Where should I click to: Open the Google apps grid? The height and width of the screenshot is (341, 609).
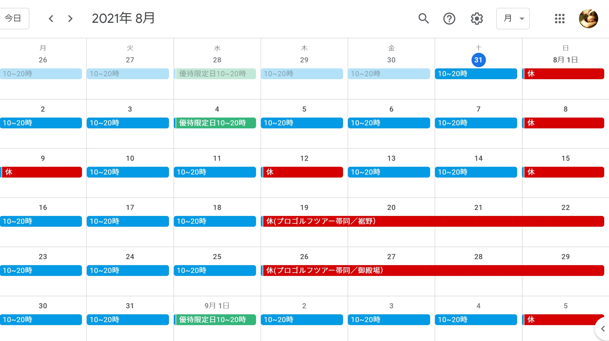(559, 19)
